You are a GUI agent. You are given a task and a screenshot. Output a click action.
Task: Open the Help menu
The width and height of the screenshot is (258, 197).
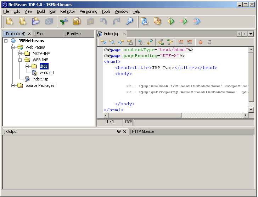[x=136, y=11]
